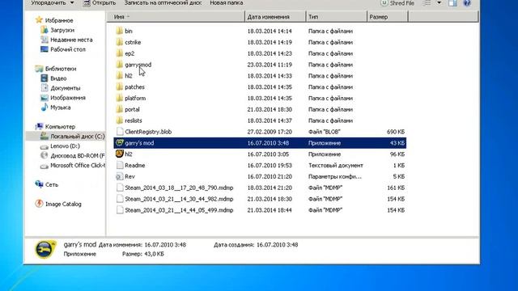
Task: Sort by the Имя column header
Action: pyautogui.click(x=176, y=17)
